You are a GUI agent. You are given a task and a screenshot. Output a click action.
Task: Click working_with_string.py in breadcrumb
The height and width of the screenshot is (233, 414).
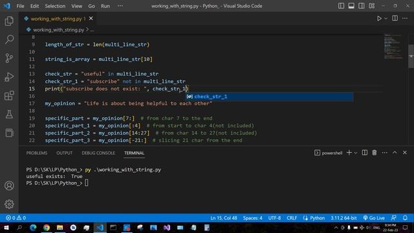(58, 30)
